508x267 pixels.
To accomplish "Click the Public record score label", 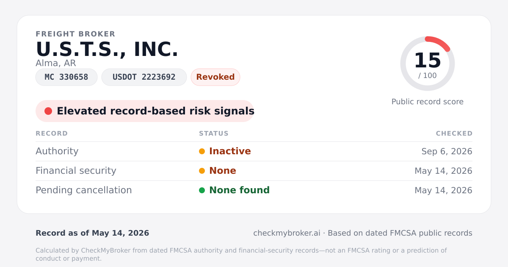I will (x=428, y=102).
